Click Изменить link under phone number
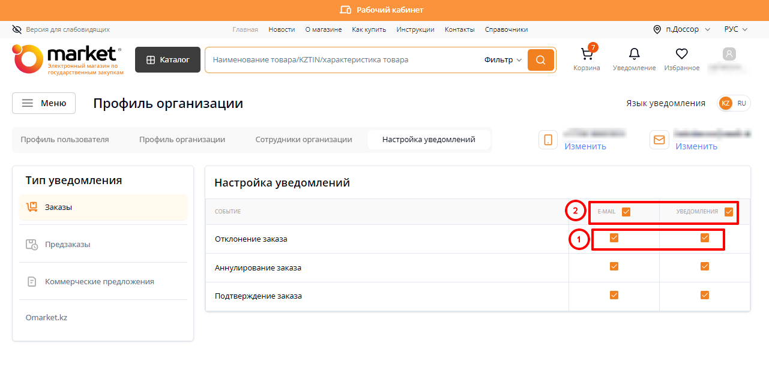 click(585, 146)
